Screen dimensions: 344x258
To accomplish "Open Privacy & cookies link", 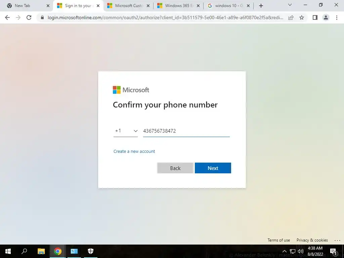I will [x=312, y=240].
